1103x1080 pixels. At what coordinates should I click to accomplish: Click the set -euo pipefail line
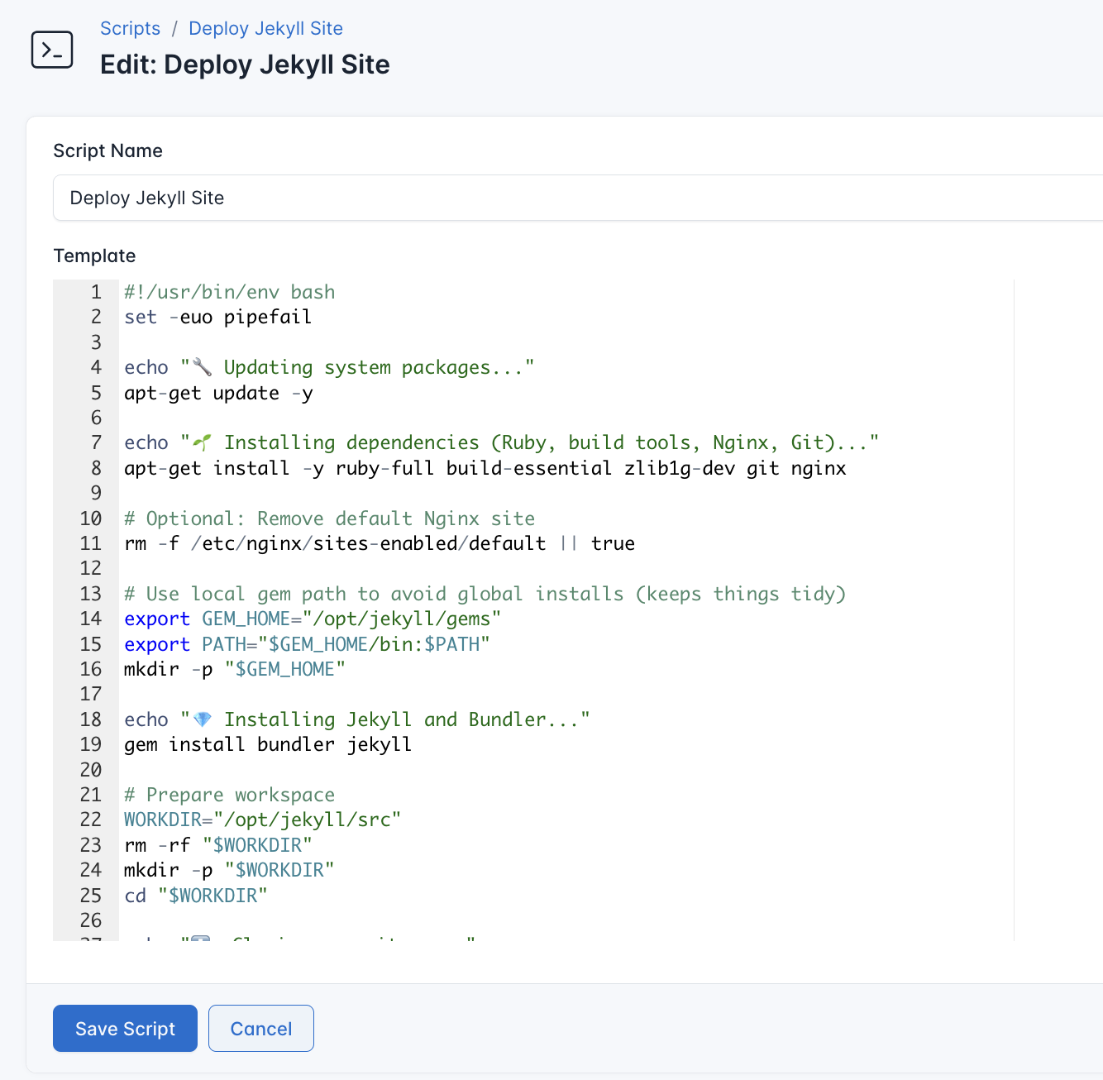217,317
